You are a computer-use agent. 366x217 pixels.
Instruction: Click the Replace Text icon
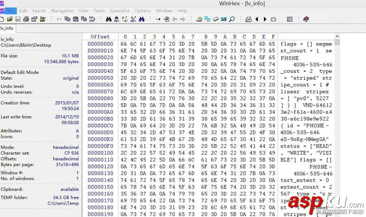[125, 19]
